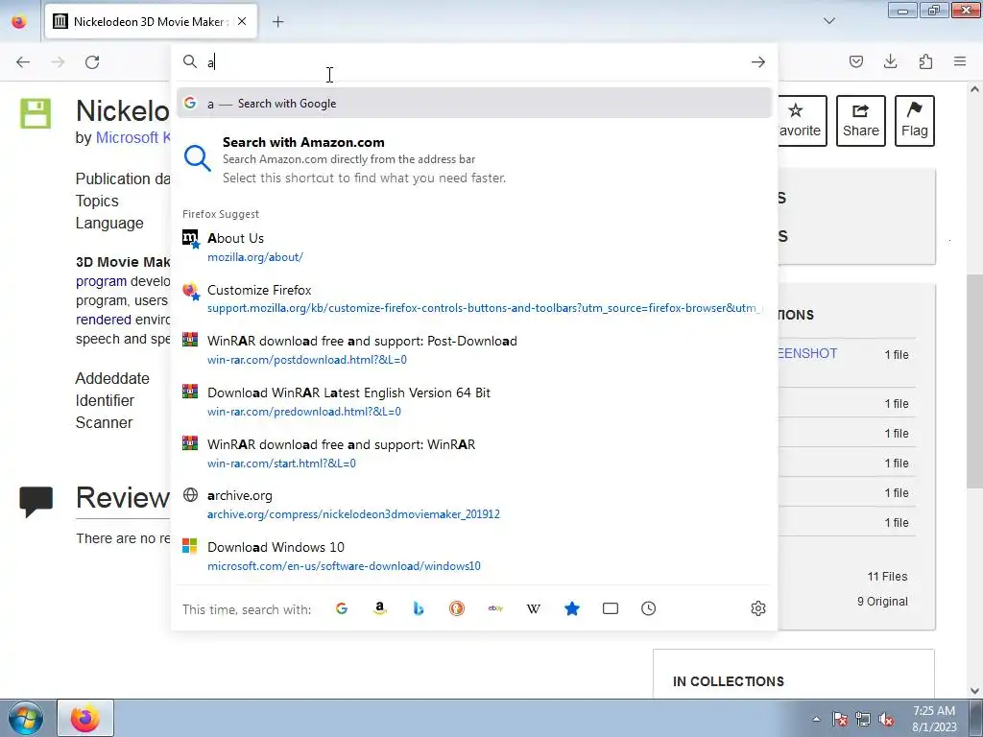Image resolution: width=983 pixels, height=737 pixels.
Task: Select 'a — Search with Google' suggestion
Action: tap(474, 104)
